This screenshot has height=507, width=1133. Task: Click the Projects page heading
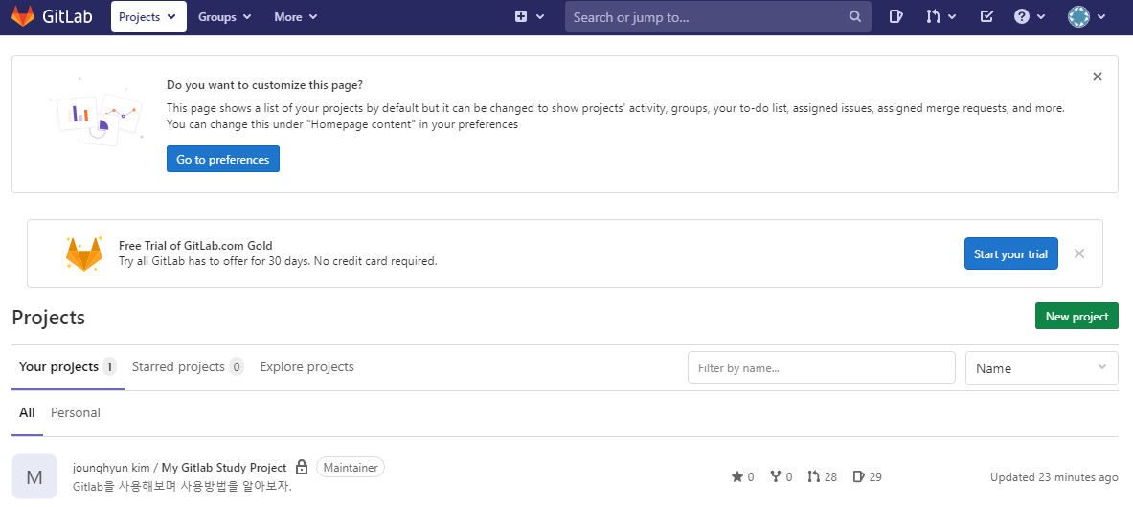point(49,317)
